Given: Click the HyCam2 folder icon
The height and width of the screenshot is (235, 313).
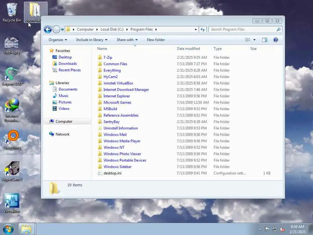Looking at the screenshot, I should (x=100, y=77).
